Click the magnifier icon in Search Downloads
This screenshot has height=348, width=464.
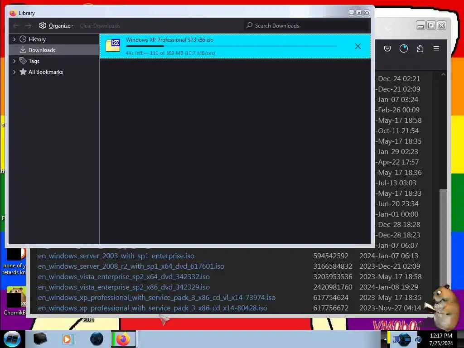[250, 25]
